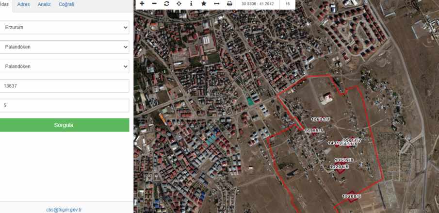Click parcel label 13639/8 on map
Screen dimensions: 439x213
click(x=344, y=160)
